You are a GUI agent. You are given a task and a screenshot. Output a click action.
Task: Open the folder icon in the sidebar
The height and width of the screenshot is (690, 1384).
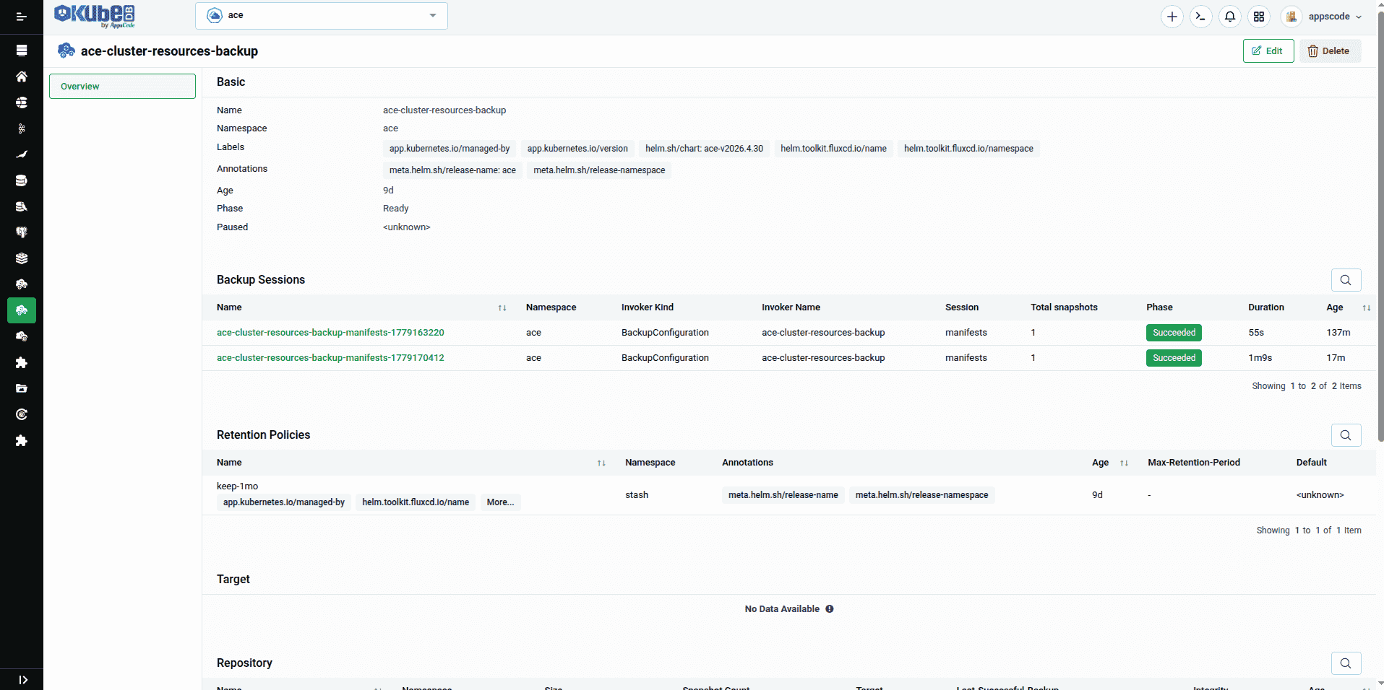(22, 388)
